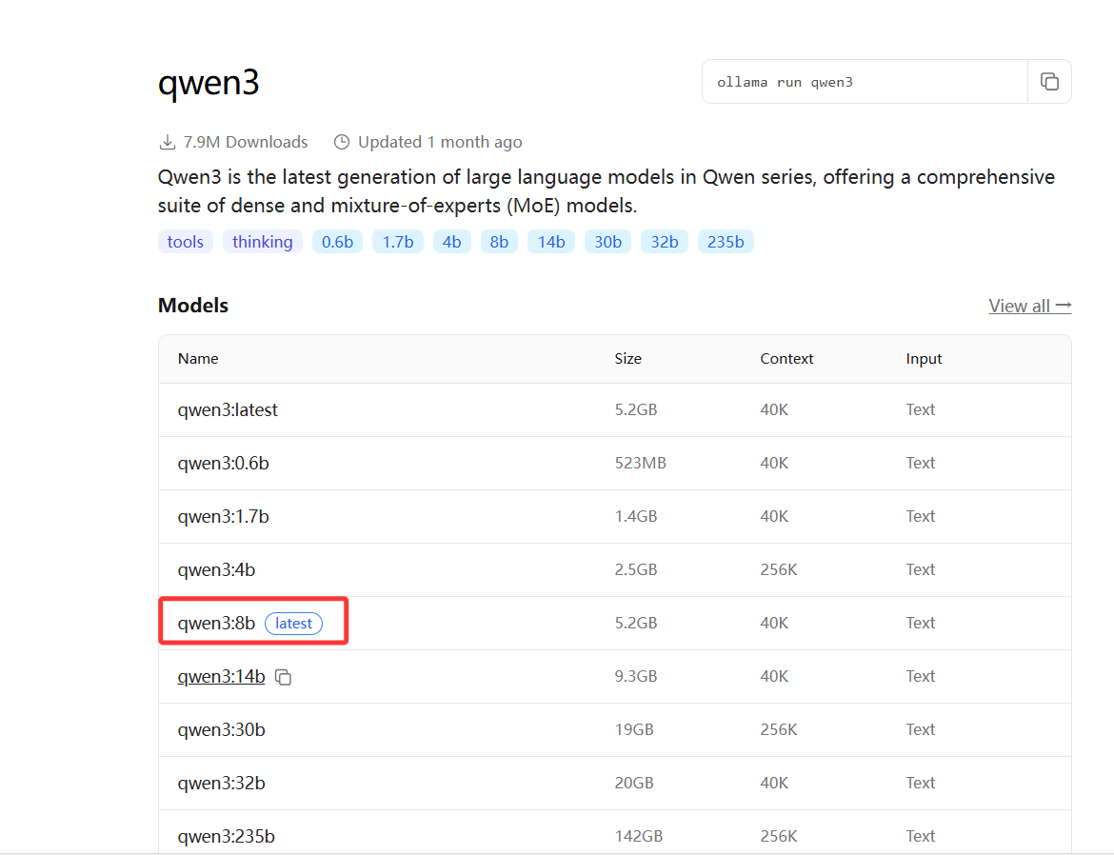This screenshot has height=855, width=1114.
Task: Open the qwen3:latest model
Action: coord(228,410)
